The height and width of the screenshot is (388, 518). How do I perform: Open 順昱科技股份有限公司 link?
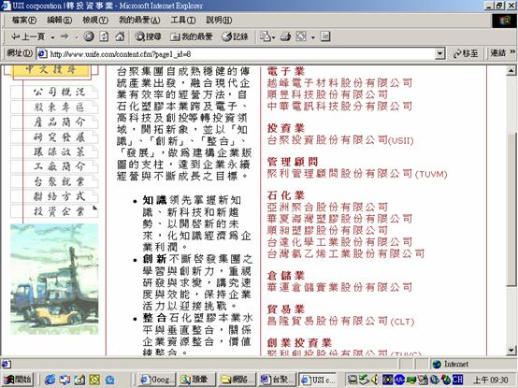[x=327, y=94]
